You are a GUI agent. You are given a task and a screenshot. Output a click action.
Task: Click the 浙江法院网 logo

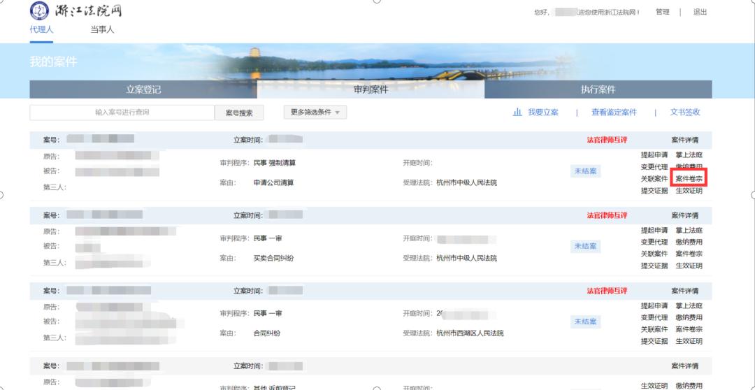coord(75,10)
